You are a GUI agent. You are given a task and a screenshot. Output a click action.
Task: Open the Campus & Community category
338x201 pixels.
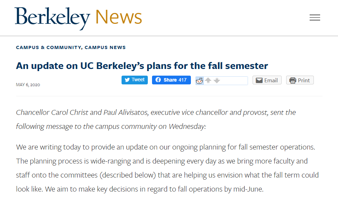(48, 47)
